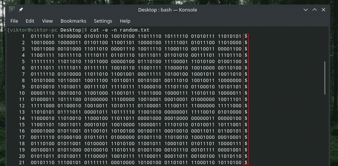Open the Help menu

pyautogui.click(x=125, y=21)
